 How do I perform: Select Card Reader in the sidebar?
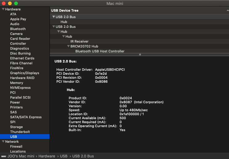(20, 39)
